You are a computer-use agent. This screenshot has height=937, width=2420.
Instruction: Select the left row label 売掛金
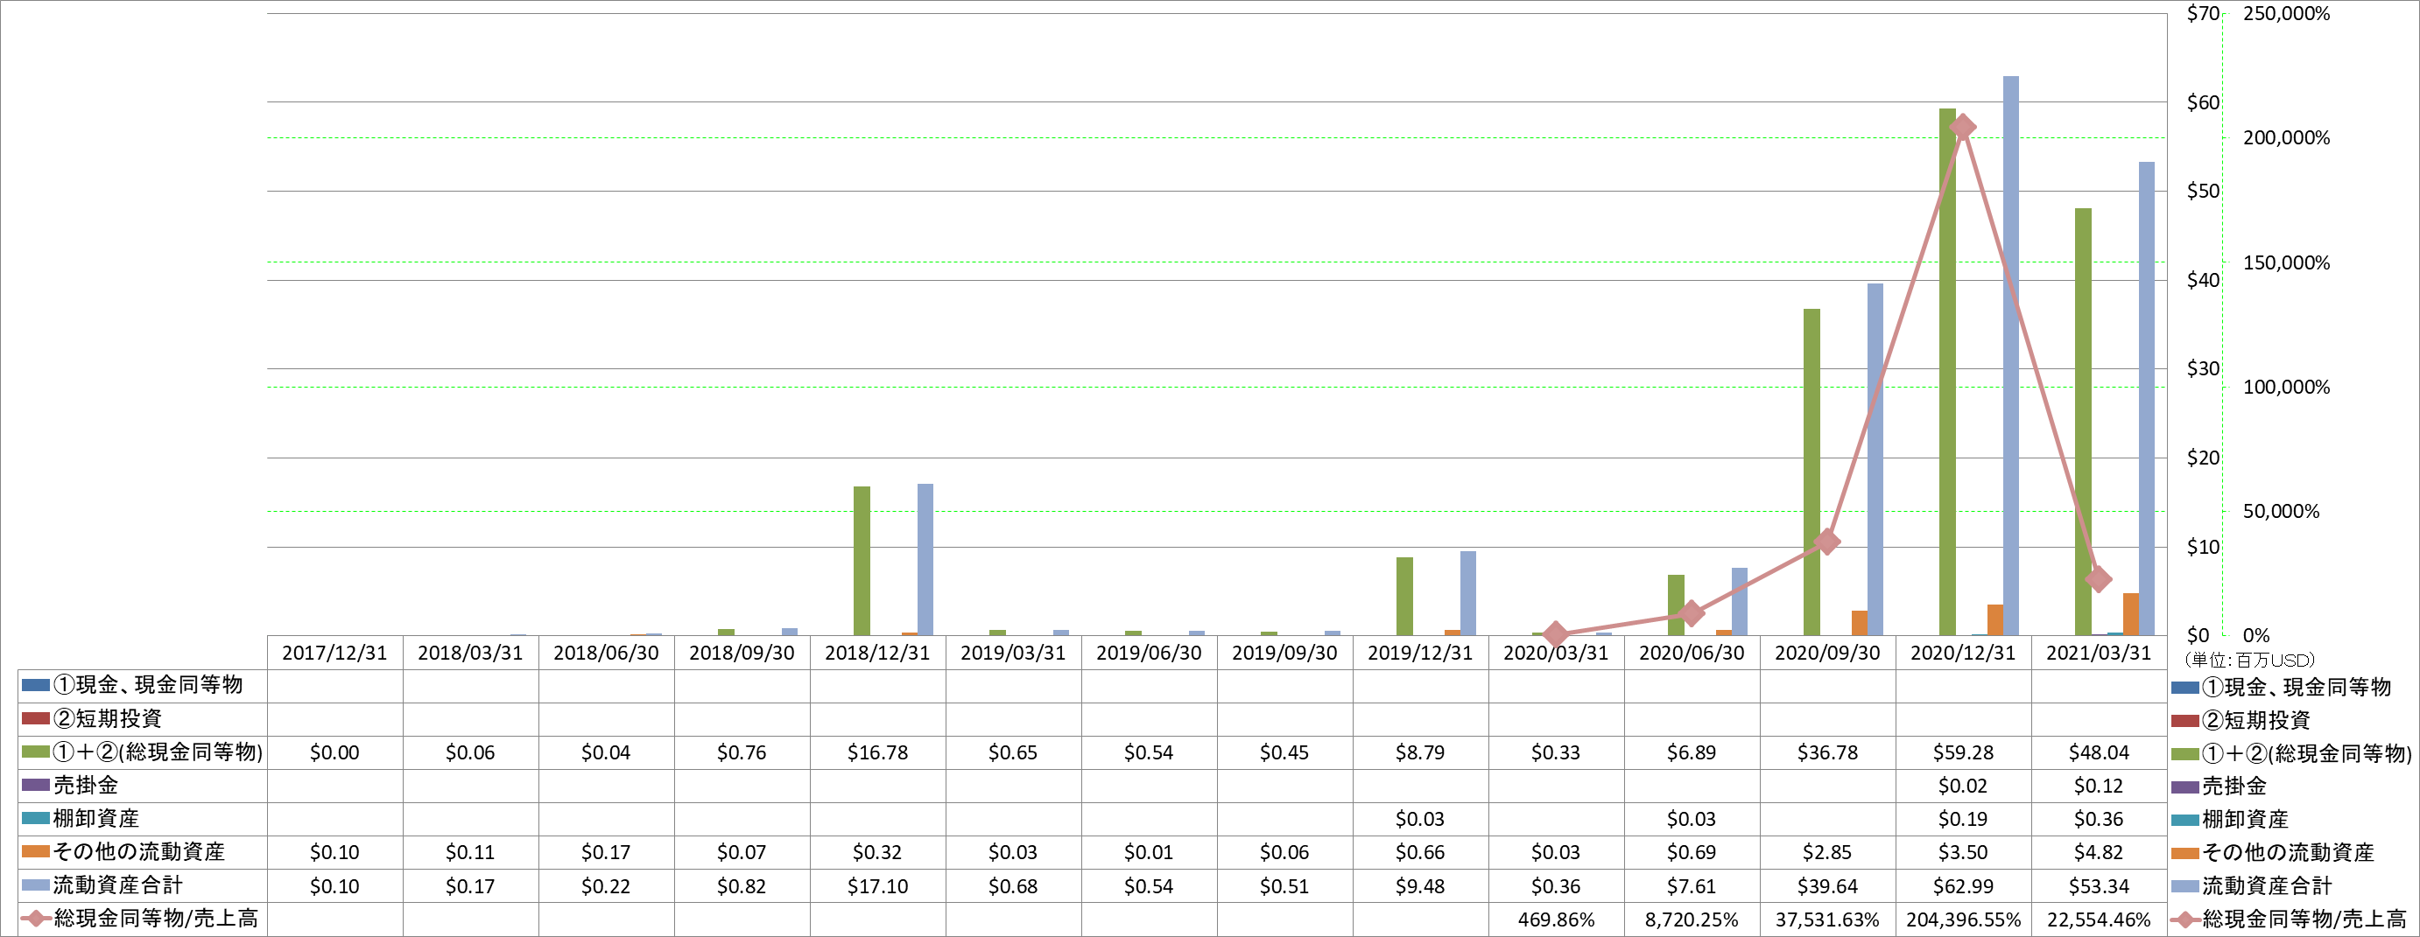pos(86,785)
